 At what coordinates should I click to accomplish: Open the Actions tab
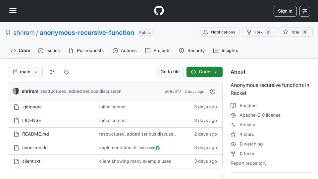[125, 50]
